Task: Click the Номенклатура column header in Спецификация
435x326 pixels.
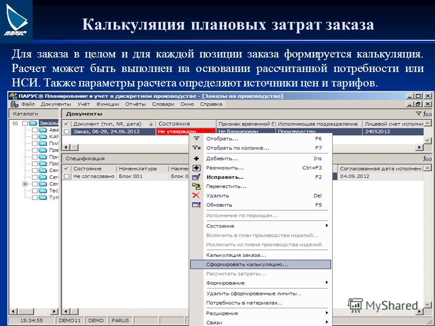Action: (x=142, y=168)
